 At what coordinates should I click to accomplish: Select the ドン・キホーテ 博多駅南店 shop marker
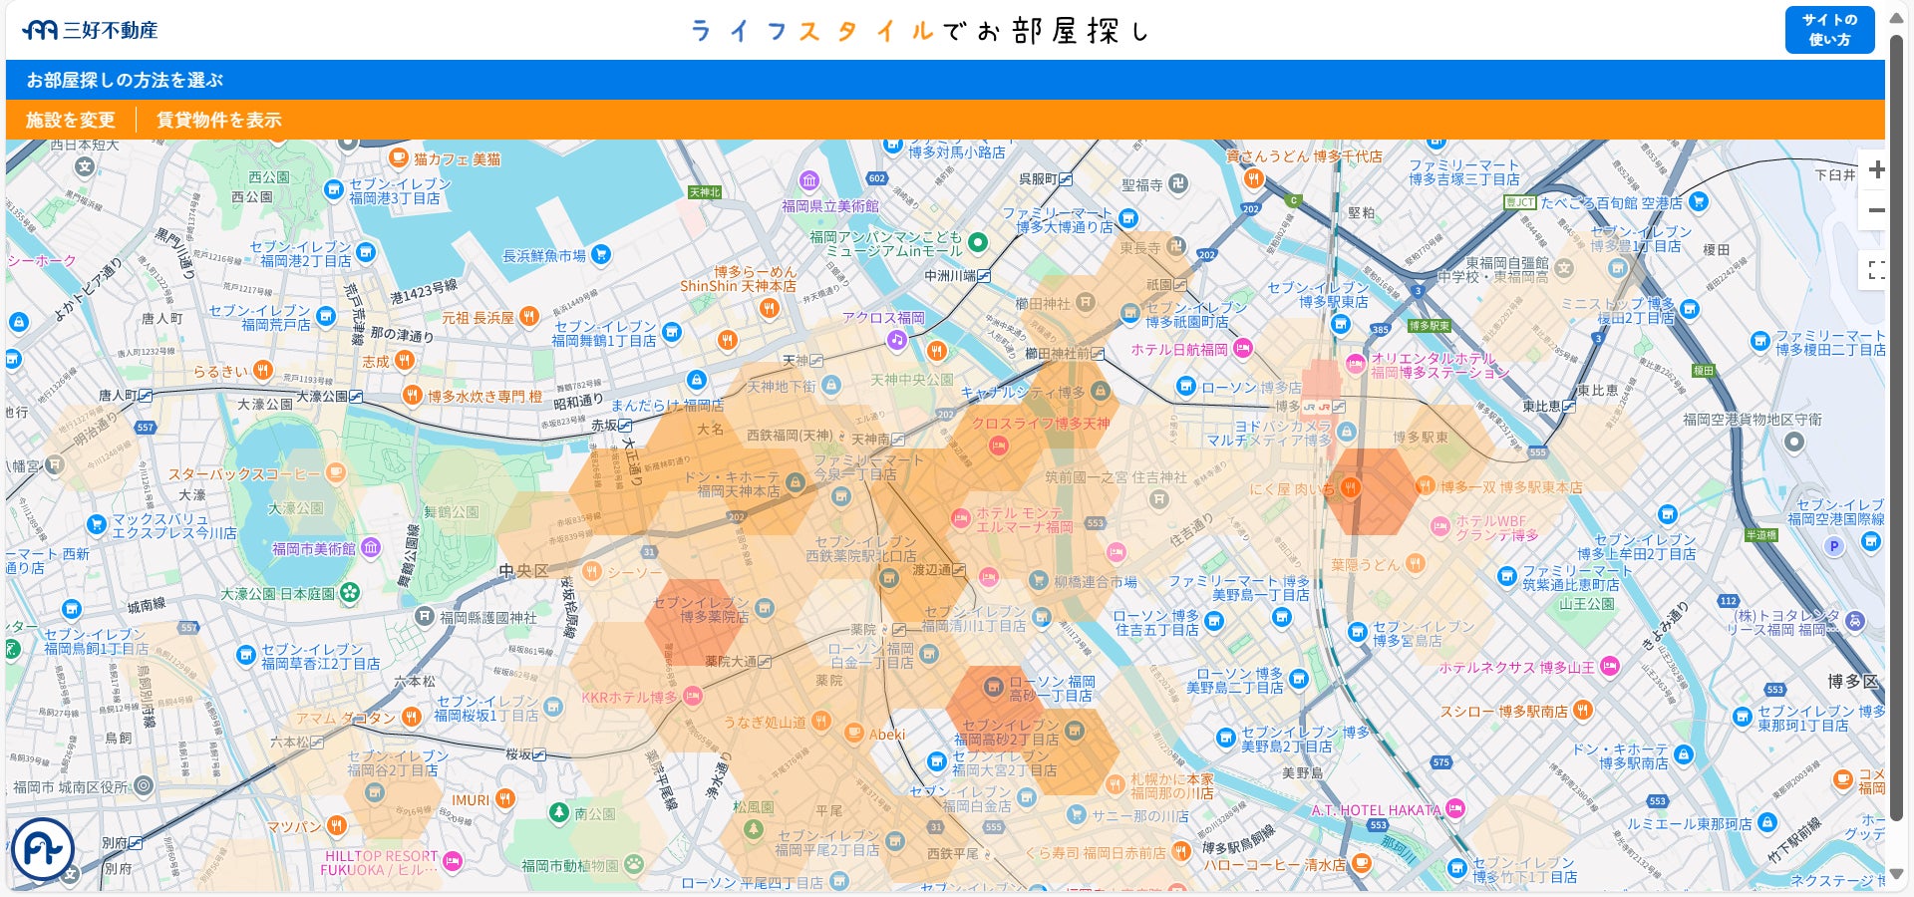click(1684, 754)
